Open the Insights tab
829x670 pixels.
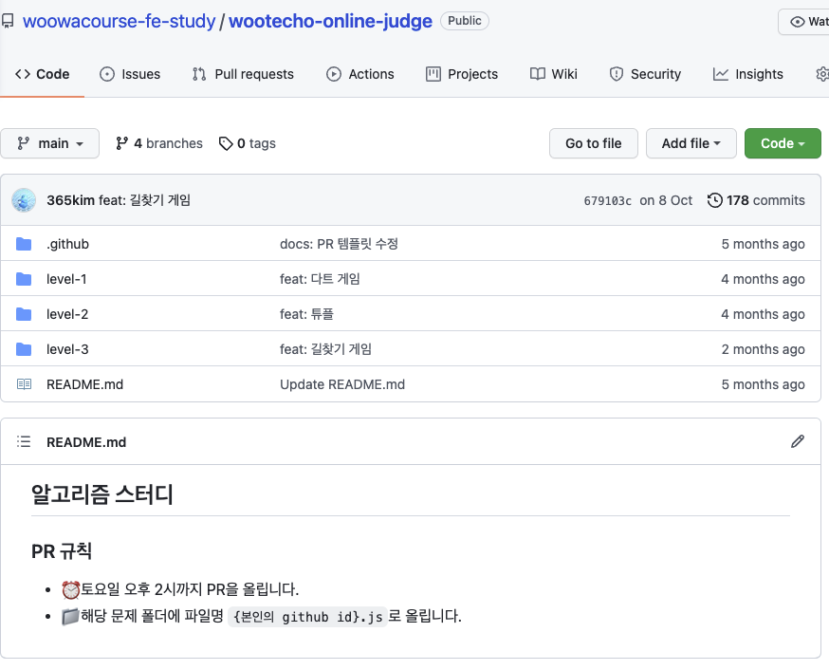tap(748, 74)
